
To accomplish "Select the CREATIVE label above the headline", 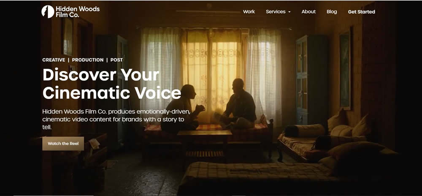I will pos(54,60).
